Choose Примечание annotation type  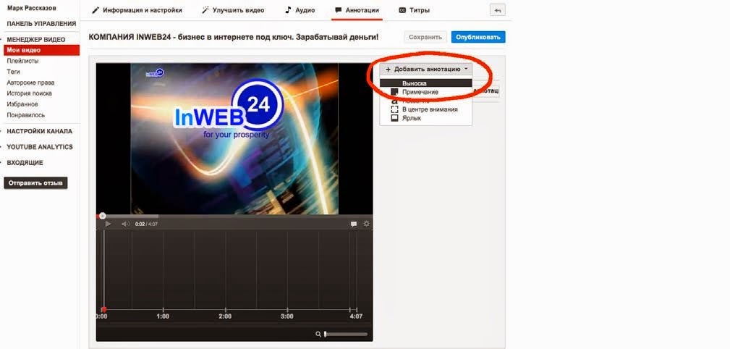tap(420, 92)
